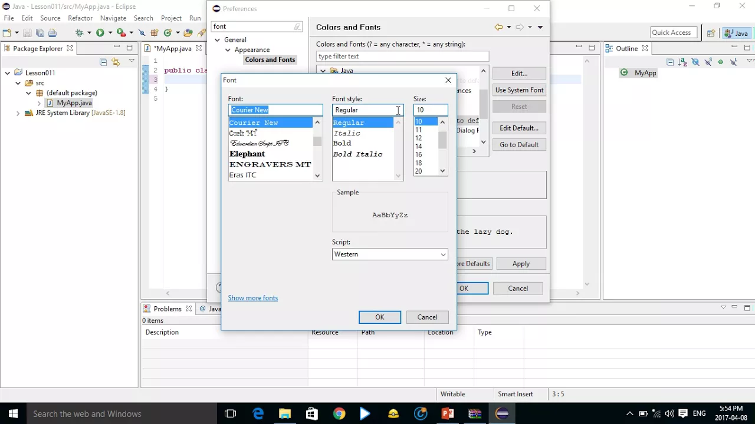Open the Run button dropdown arrow
Screen dimensions: 755x424
[110, 33]
